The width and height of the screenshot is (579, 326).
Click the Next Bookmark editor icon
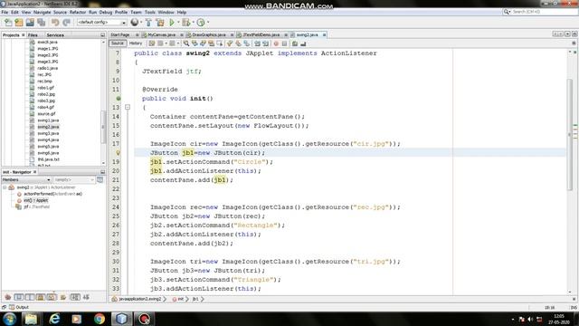click(238, 43)
